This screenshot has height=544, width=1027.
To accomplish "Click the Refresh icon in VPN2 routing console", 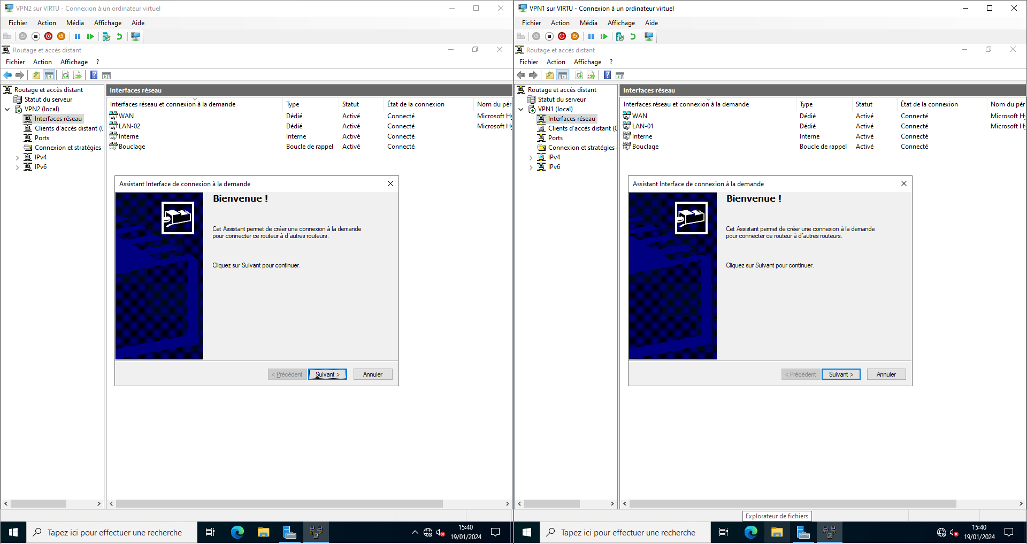I will [x=65, y=75].
